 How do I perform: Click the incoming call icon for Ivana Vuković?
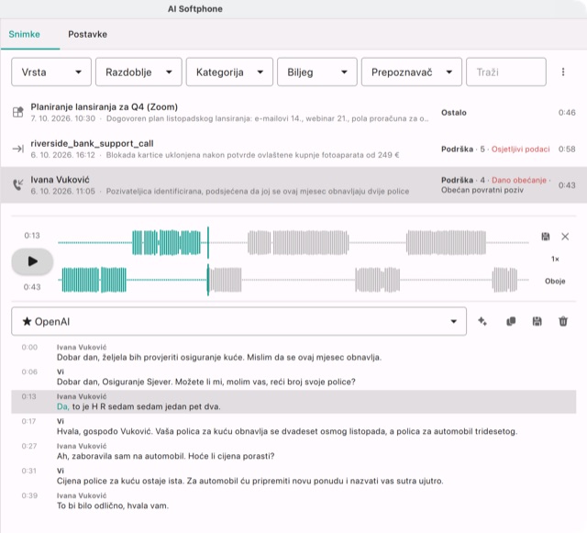(x=17, y=184)
